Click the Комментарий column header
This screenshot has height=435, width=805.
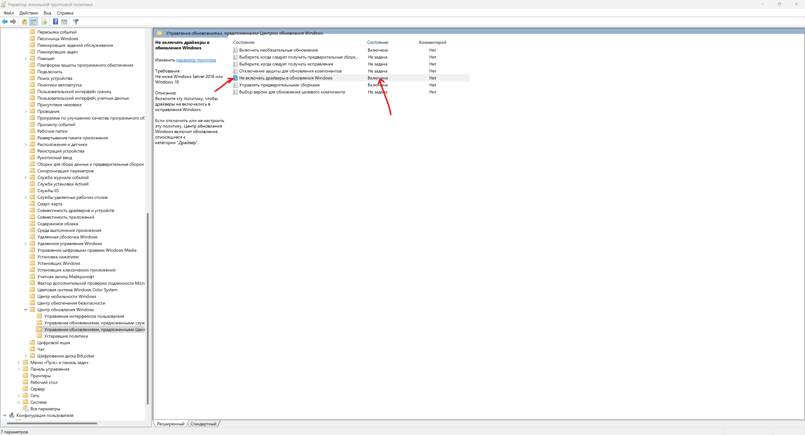tap(432, 42)
